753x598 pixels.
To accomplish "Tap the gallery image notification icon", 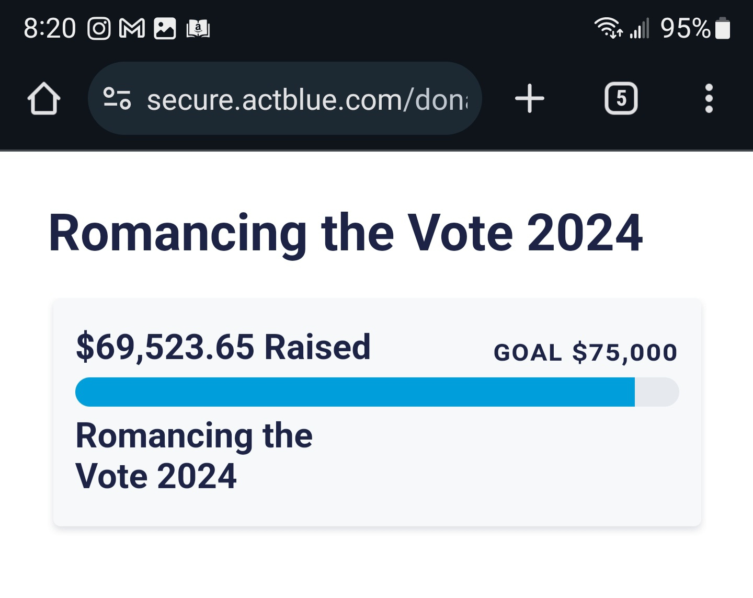I will pyautogui.click(x=165, y=28).
